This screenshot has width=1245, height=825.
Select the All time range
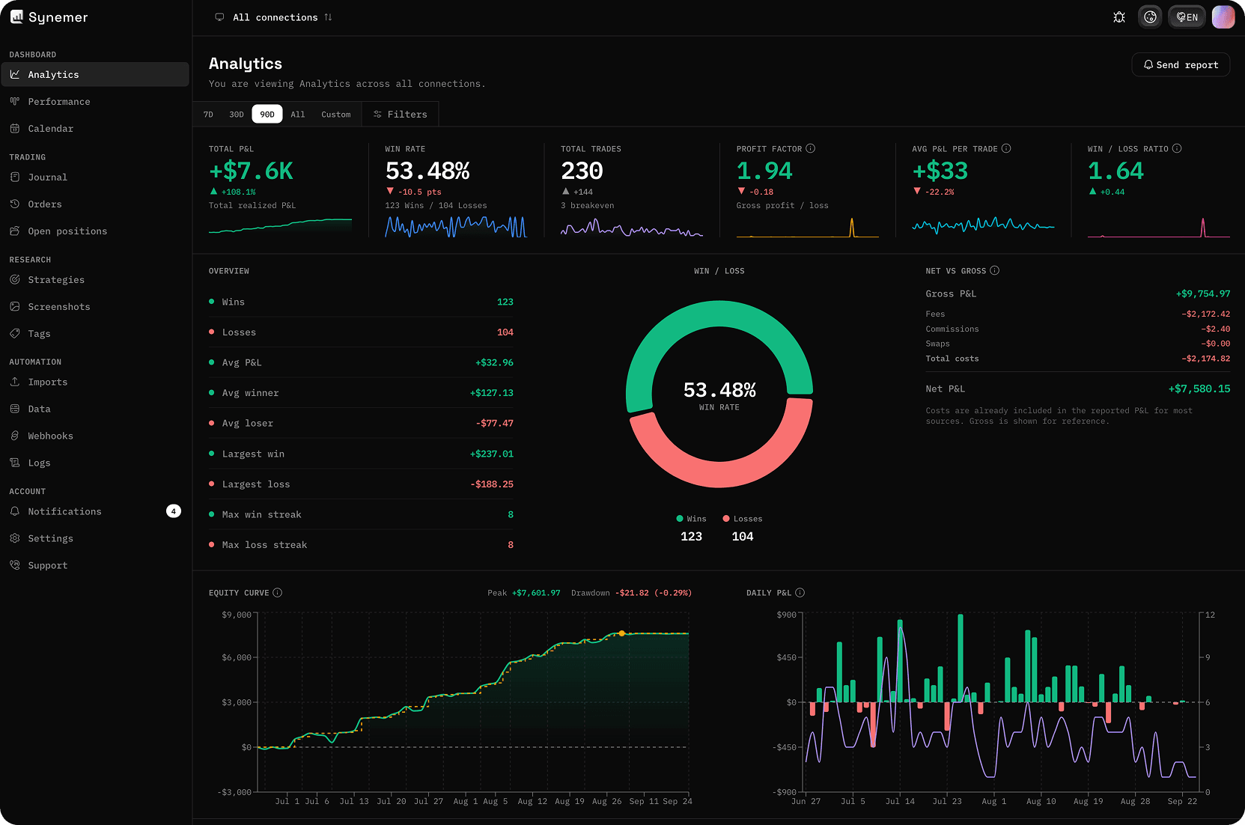[298, 115]
